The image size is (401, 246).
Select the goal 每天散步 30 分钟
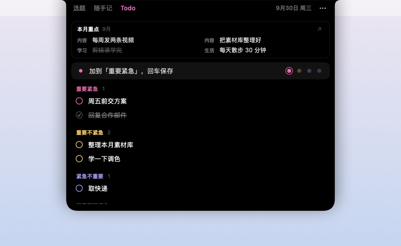click(x=243, y=50)
